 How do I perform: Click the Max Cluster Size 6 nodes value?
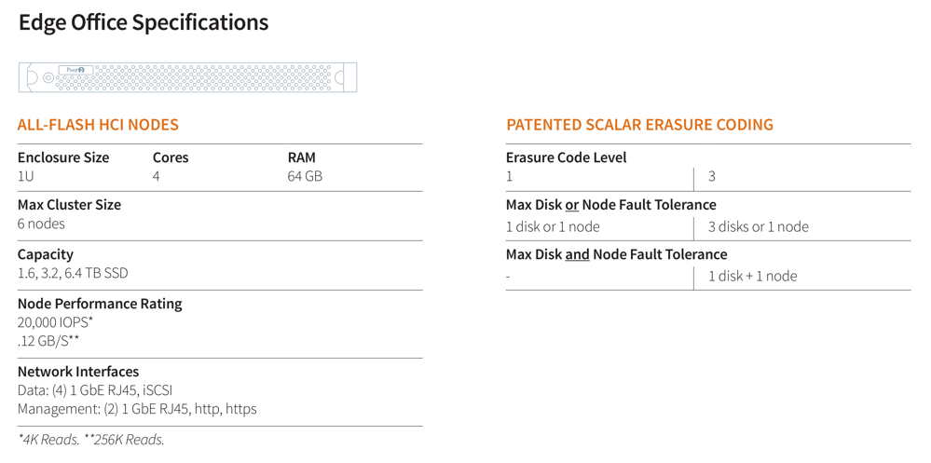click(42, 224)
